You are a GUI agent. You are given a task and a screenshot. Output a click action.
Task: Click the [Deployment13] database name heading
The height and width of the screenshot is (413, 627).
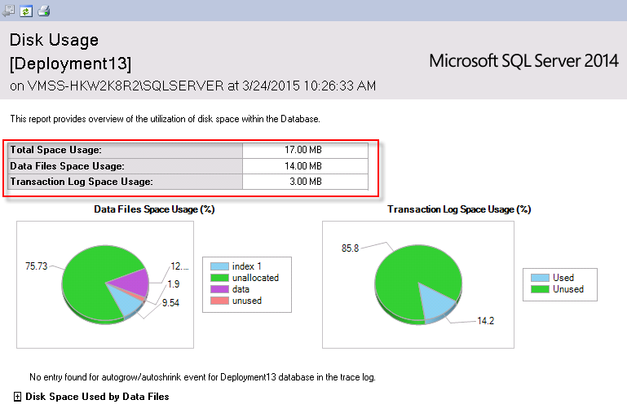(70, 64)
